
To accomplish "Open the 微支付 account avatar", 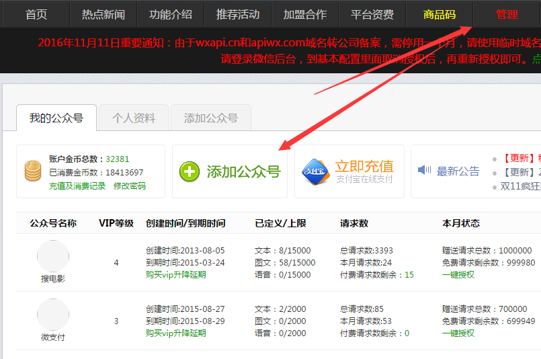I will point(52,315).
